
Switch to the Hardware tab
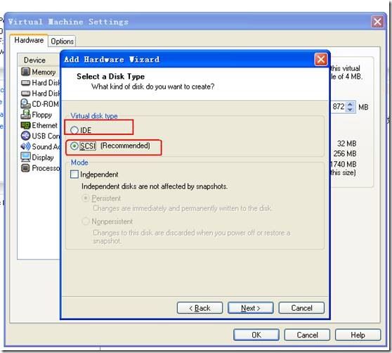click(x=29, y=40)
